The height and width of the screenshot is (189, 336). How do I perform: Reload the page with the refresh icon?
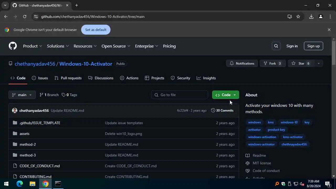(x=25, y=17)
